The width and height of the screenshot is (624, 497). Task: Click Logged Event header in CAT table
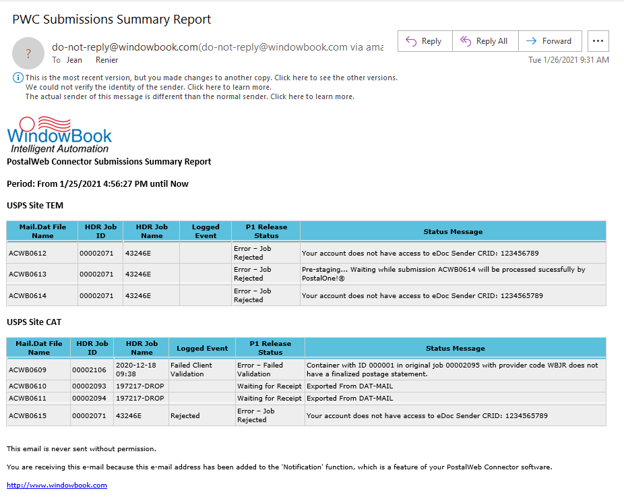[202, 348]
